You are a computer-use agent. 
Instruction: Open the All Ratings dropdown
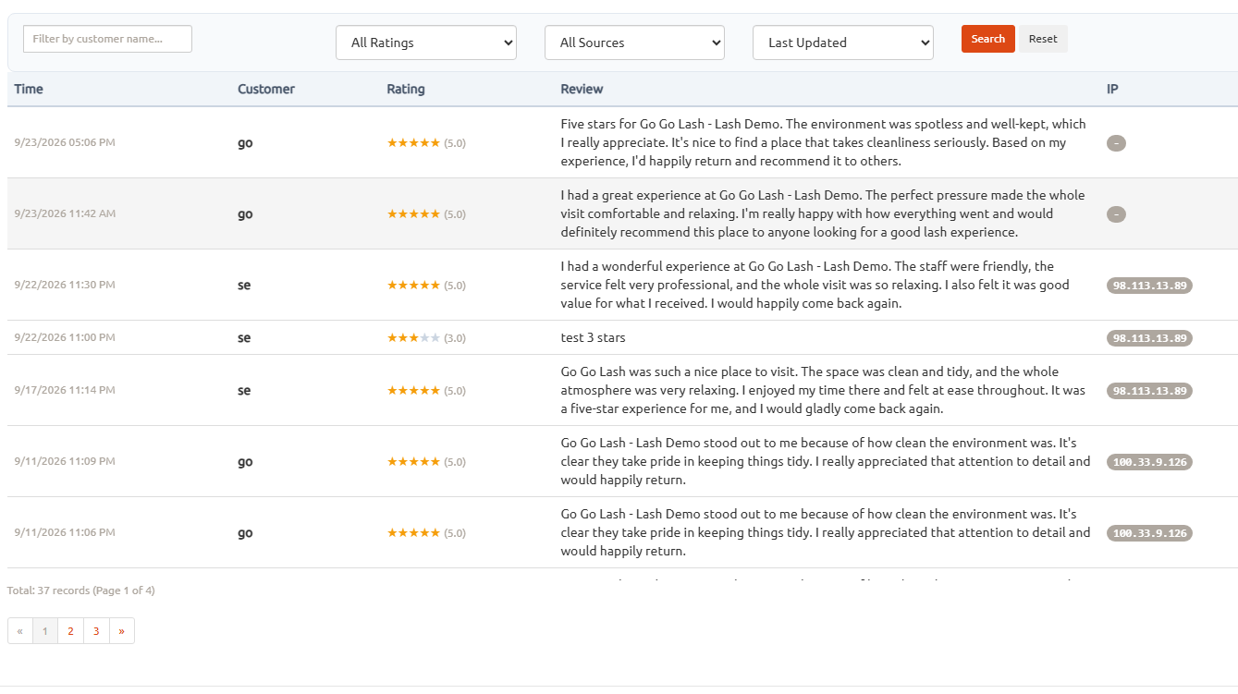[425, 43]
